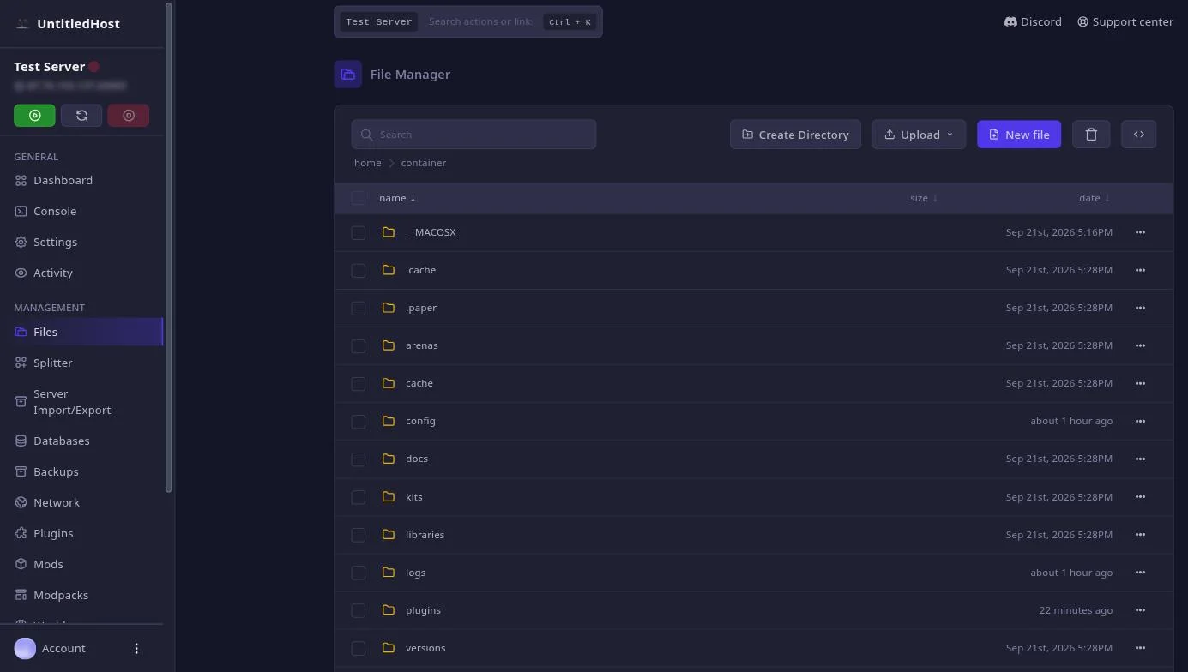Image resolution: width=1188 pixels, height=672 pixels.
Task: Open the logs folder name
Action: (415, 573)
